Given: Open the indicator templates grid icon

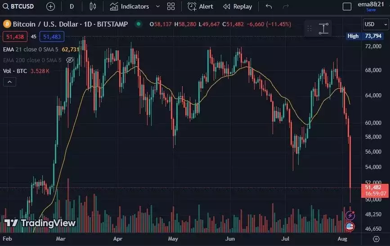Looking at the screenshot, I should [171, 6].
